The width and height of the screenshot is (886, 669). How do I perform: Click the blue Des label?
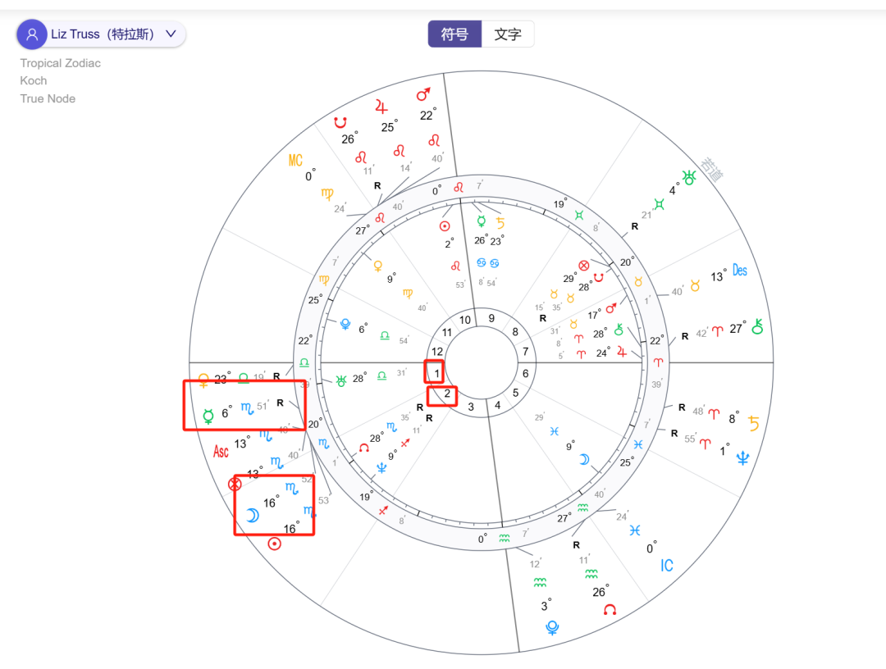click(x=740, y=270)
